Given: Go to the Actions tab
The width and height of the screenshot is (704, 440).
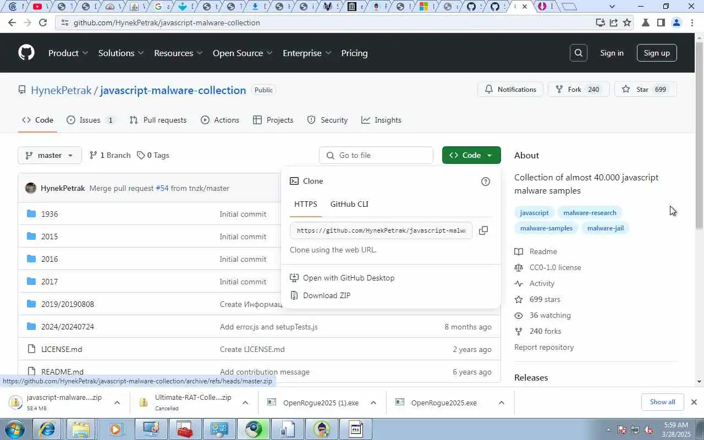Looking at the screenshot, I should [x=220, y=120].
